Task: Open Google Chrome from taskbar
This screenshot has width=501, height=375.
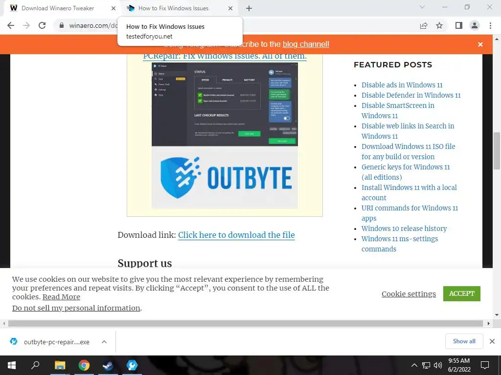Action: (x=84, y=365)
